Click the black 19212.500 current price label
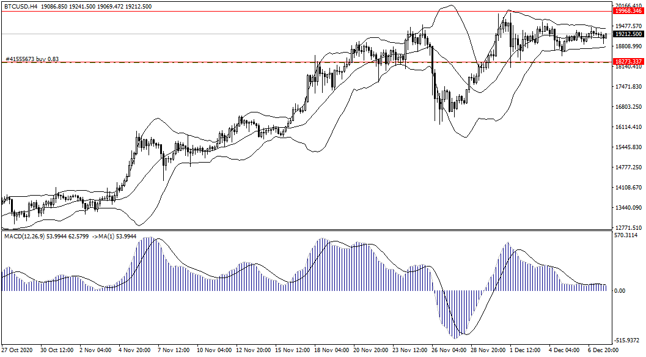 coord(628,34)
